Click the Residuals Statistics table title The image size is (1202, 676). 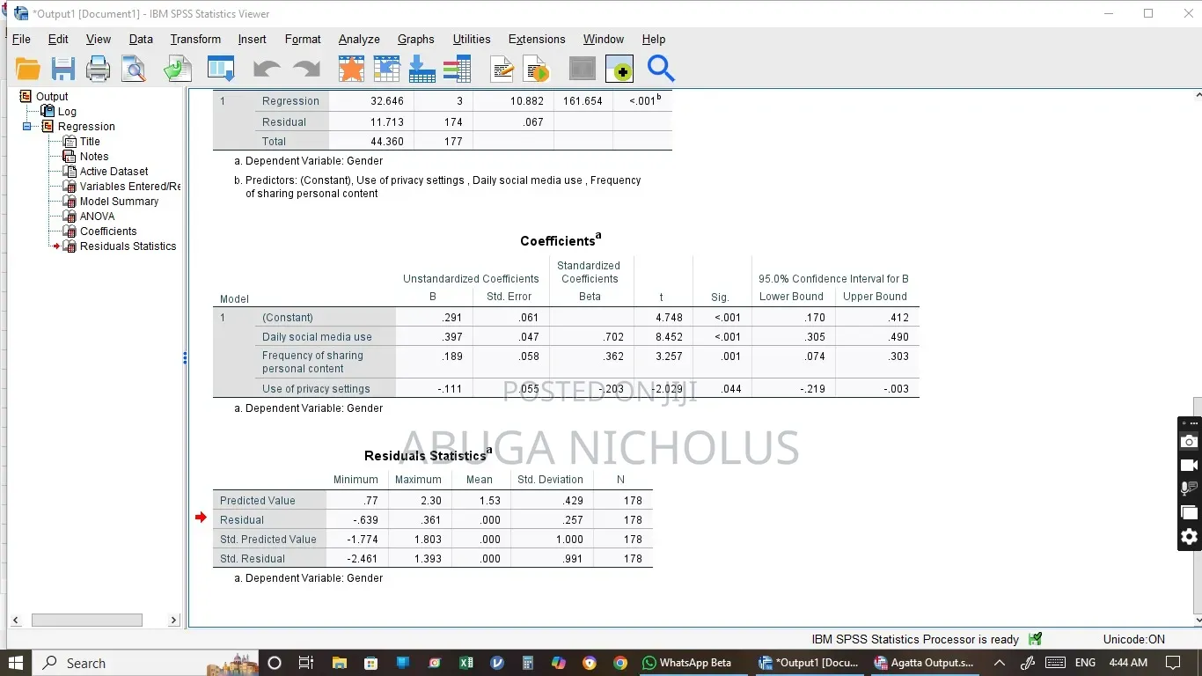428,455
